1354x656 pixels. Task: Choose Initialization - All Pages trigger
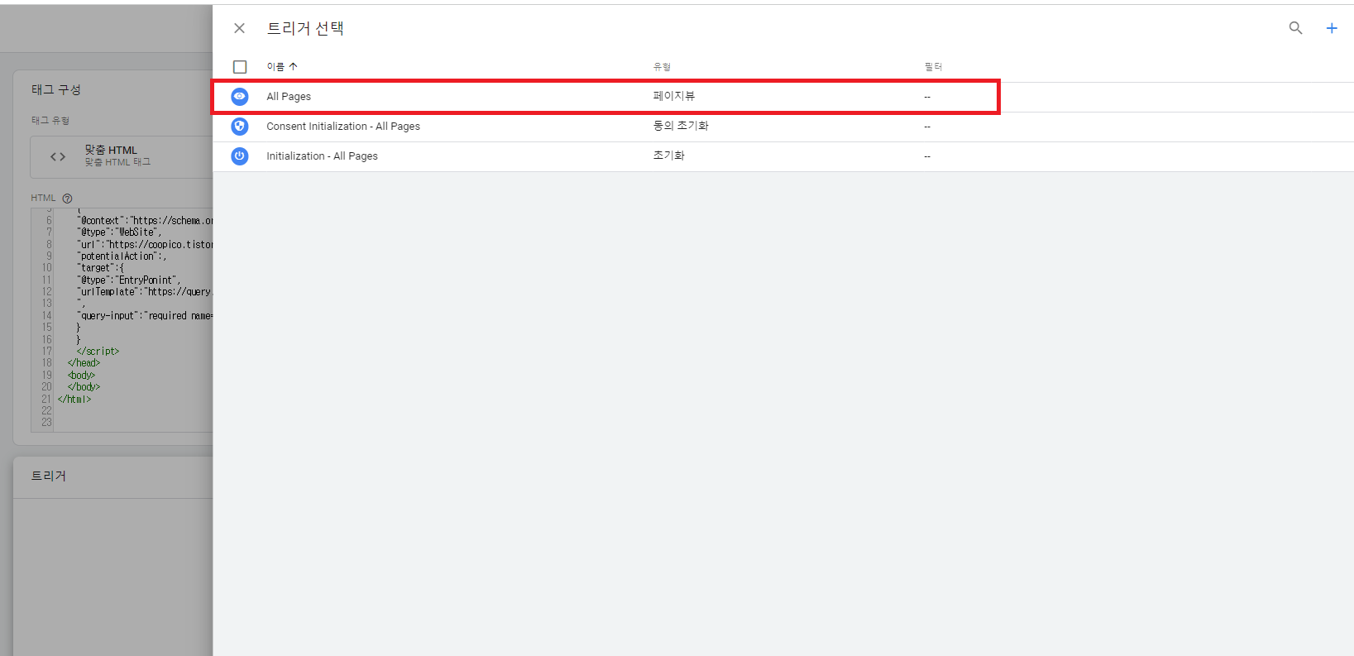[783, 156]
